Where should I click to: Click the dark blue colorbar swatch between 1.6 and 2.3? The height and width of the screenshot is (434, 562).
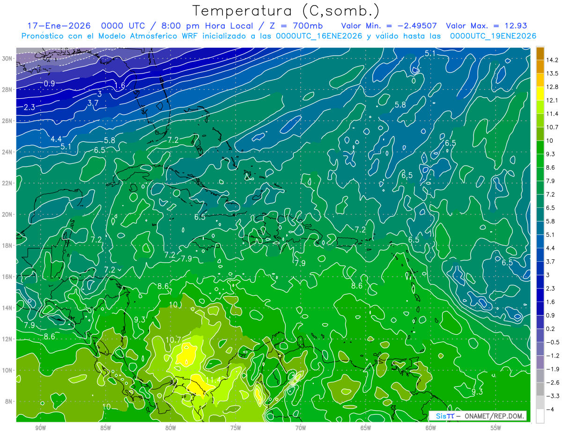(x=540, y=295)
